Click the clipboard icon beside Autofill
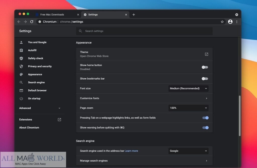This screenshot has width=257, height=168. click(21, 50)
